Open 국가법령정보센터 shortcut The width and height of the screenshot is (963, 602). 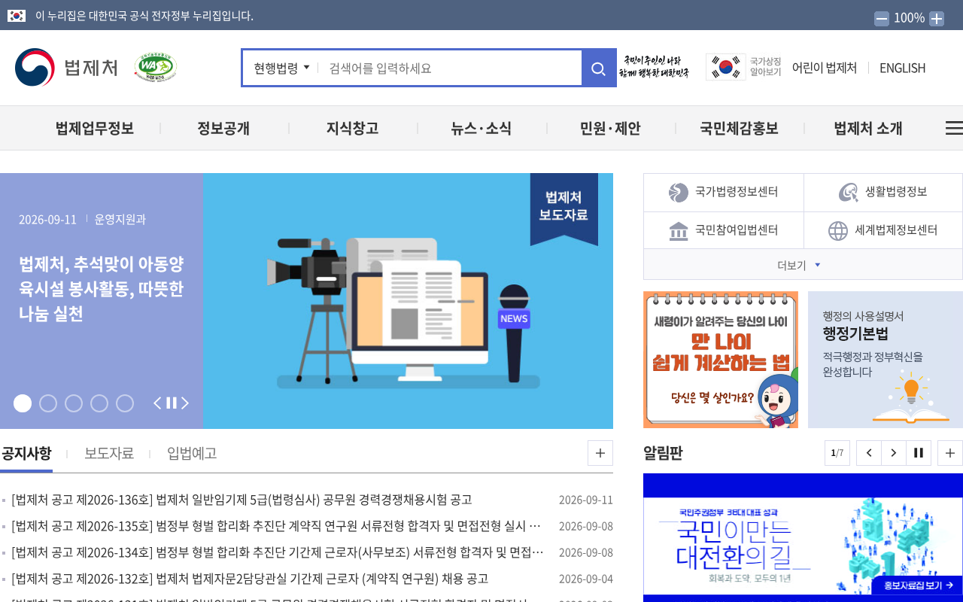click(724, 193)
